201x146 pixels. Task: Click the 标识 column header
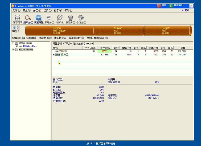coord(116,48)
